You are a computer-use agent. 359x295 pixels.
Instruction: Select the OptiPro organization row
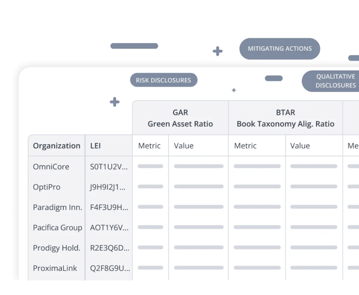[x=47, y=187]
